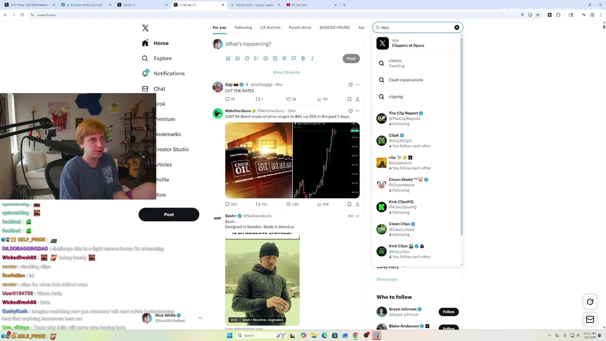Add media image to new post
606x341 pixels.
point(228,59)
